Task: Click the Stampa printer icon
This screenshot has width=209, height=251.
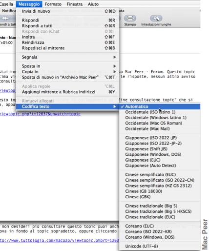Action: [130, 19]
